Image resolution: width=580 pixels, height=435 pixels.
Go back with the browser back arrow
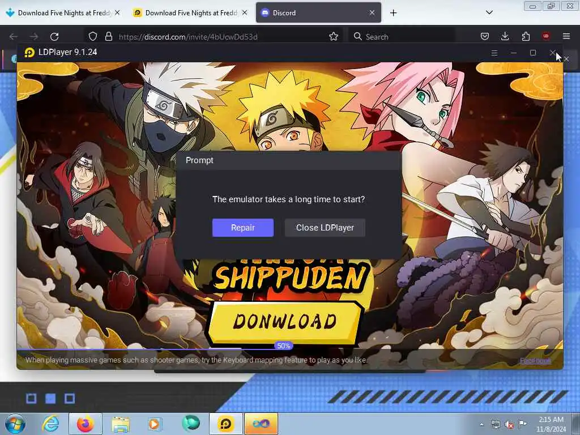click(14, 36)
